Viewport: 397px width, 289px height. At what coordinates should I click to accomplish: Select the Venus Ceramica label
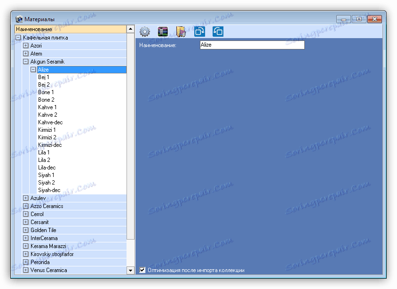pyautogui.click(x=48, y=270)
